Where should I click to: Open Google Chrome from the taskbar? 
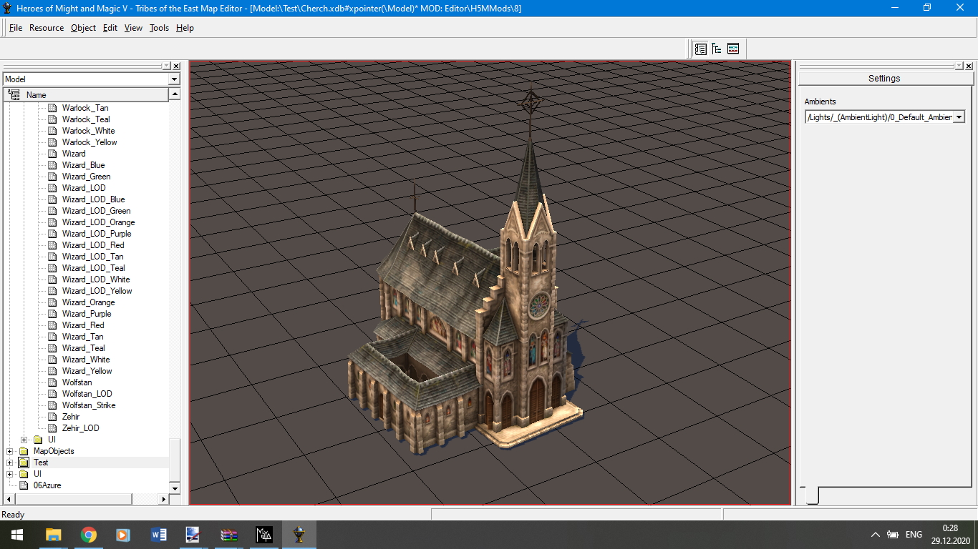(x=89, y=535)
